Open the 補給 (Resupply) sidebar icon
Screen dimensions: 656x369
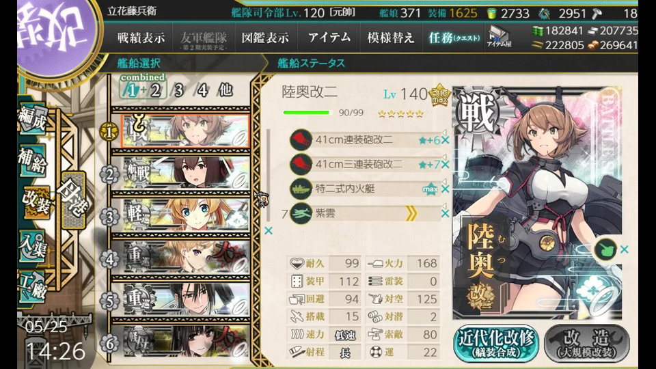(33, 160)
